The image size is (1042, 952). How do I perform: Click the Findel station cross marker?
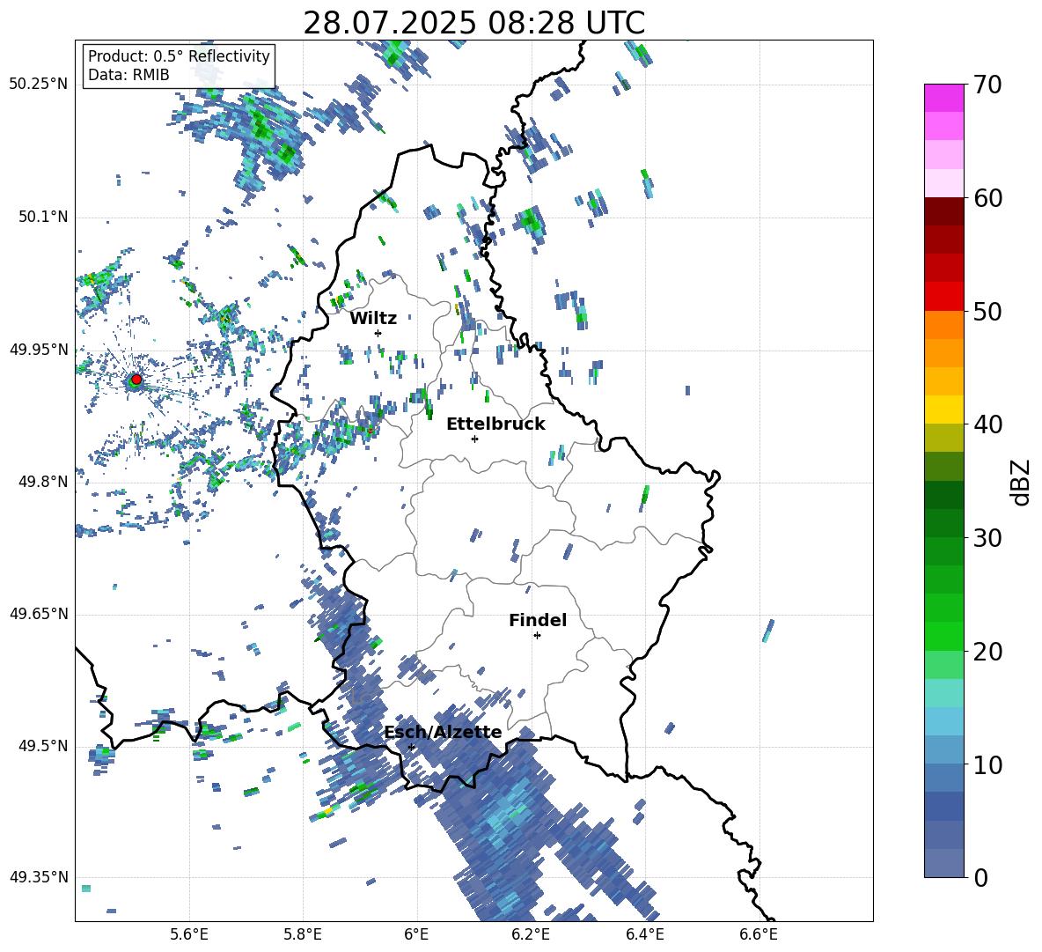537,636
